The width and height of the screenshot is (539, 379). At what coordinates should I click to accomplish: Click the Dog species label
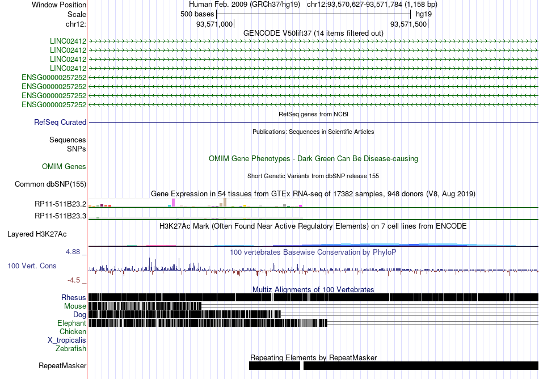click(79, 314)
